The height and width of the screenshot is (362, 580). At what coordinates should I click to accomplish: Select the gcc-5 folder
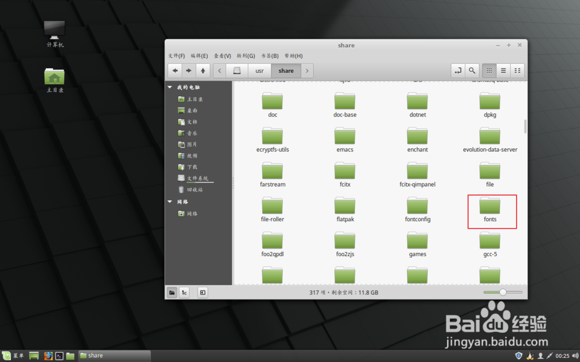pos(490,244)
